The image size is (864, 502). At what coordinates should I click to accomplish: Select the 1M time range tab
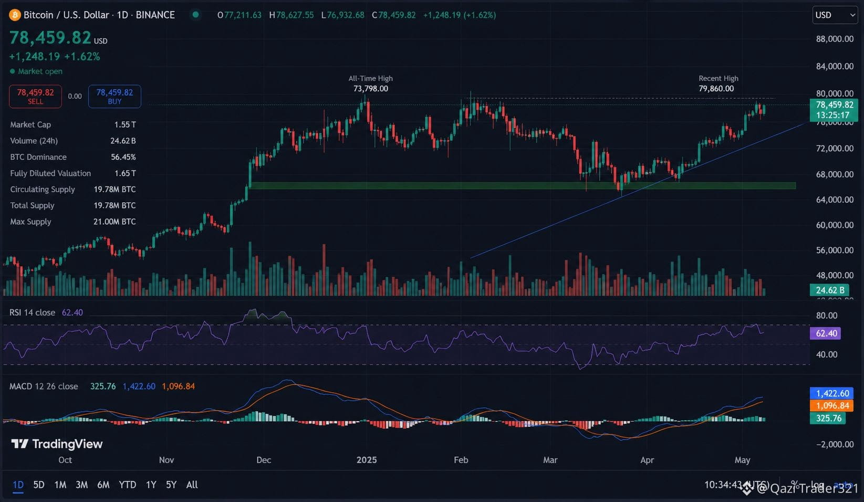pos(60,485)
